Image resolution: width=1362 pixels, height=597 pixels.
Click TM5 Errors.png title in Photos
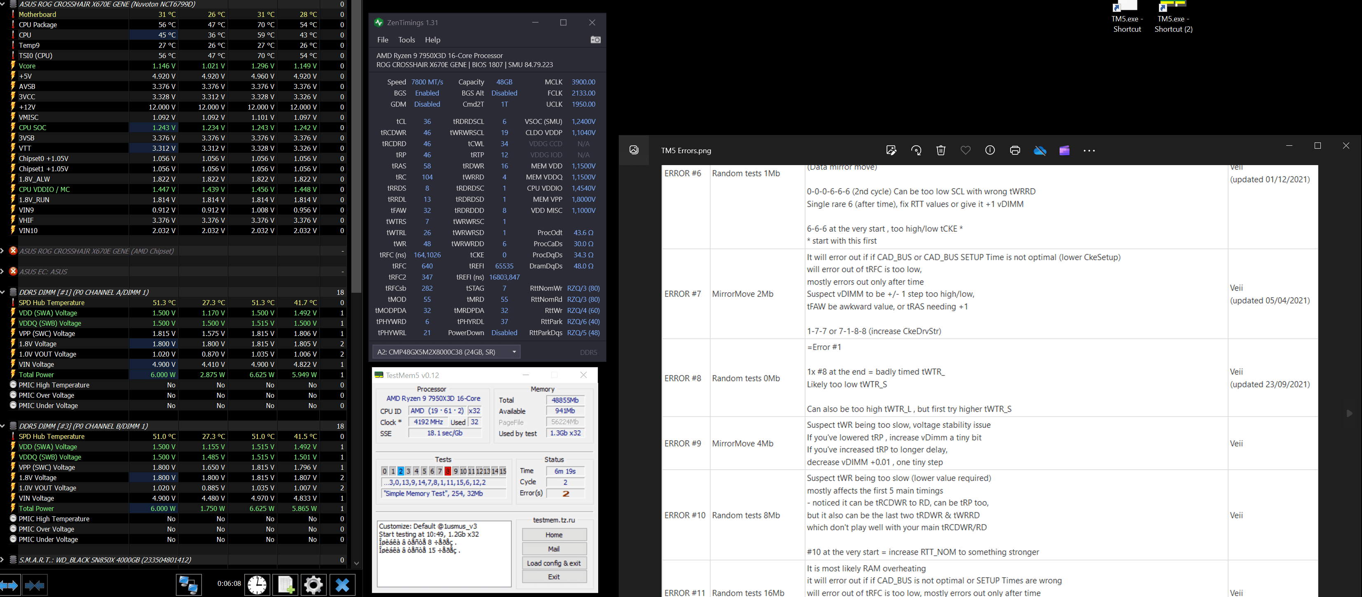click(x=686, y=151)
